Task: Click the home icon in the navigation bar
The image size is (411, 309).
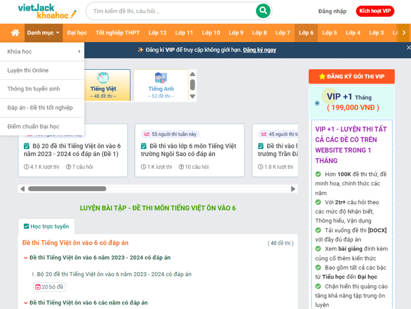Action: pyautogui.click(x=14, y=33)
